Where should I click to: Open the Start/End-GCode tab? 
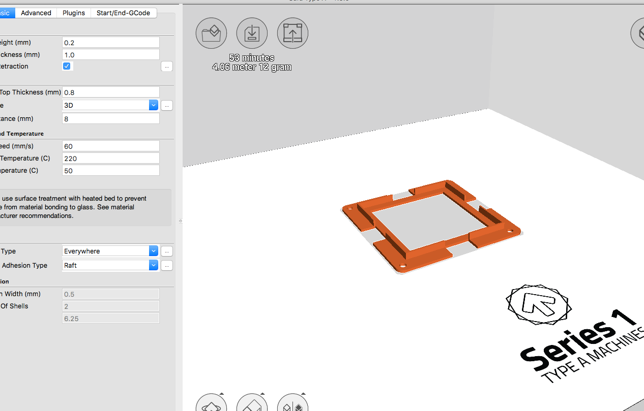(124, 13)
